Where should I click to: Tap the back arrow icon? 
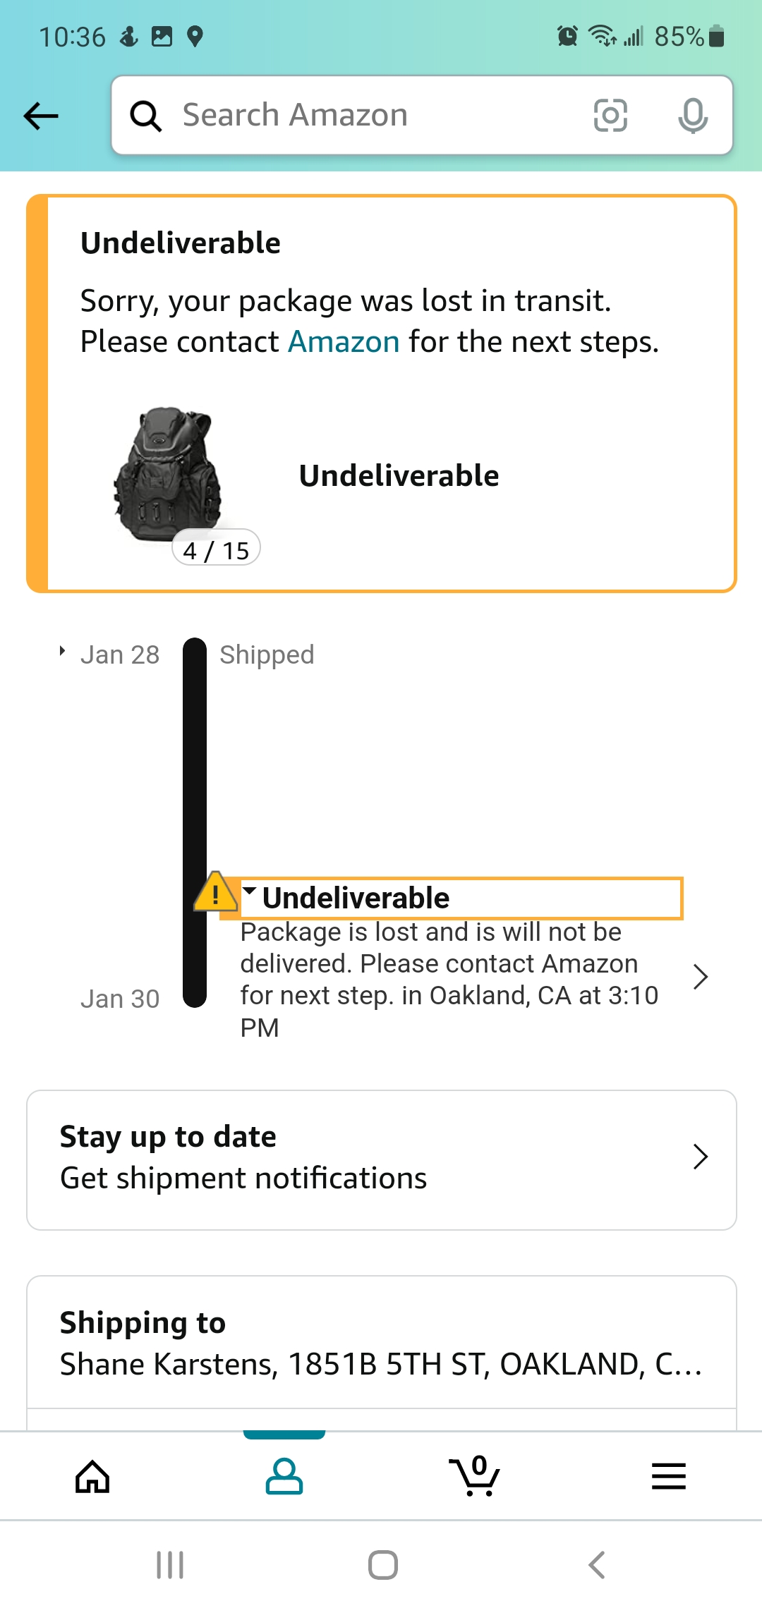point(41,116)
